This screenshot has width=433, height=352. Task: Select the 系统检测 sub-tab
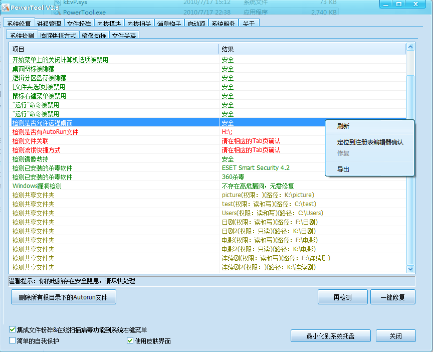22,35
